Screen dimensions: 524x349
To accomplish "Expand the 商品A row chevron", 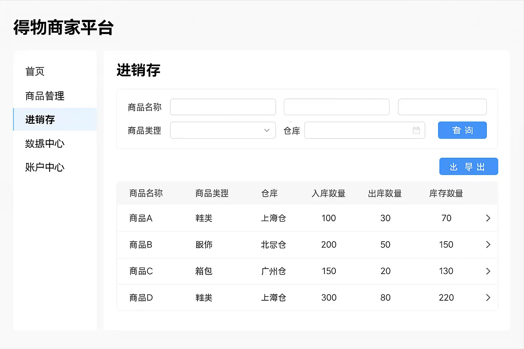I will 488,218.
